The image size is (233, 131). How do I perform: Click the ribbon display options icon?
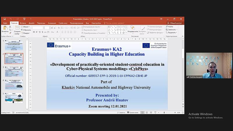(161, 19)
